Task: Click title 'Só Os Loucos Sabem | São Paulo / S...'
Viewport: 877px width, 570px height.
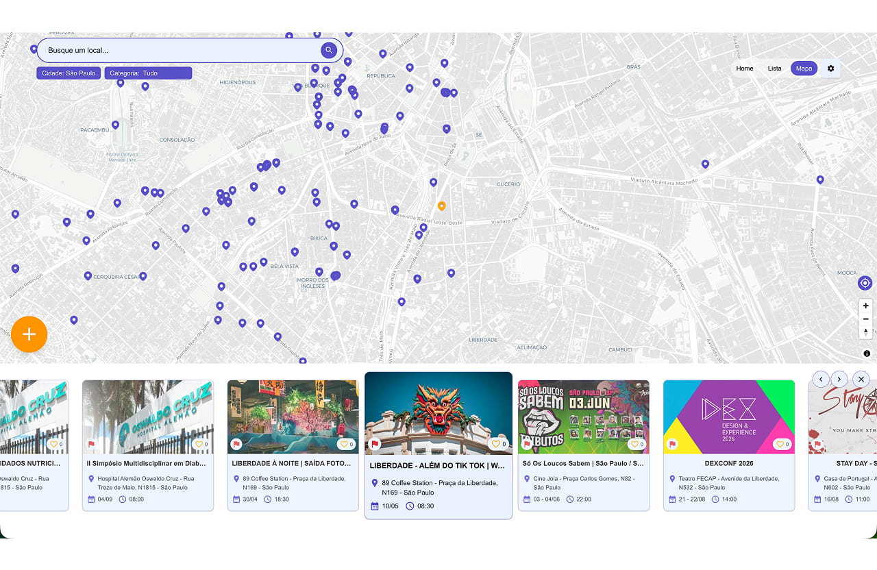Action: click(583, 463)
